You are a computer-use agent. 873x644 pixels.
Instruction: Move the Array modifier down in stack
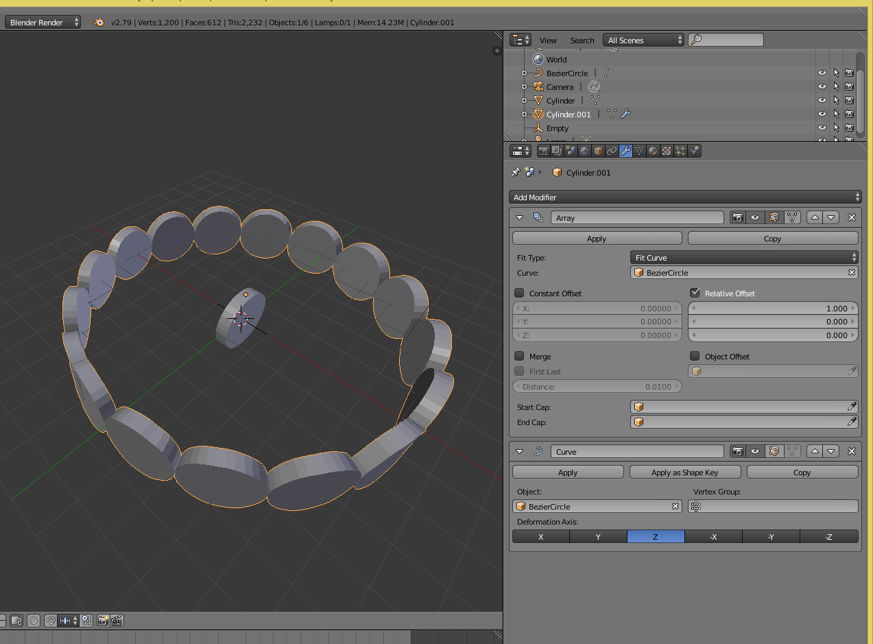coord(831,217)
